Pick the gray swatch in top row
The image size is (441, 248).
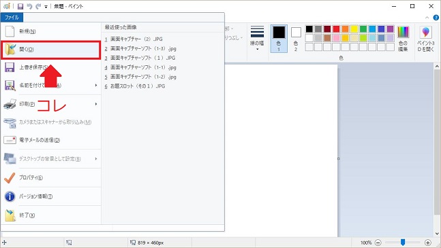click(x=318, y=29)
